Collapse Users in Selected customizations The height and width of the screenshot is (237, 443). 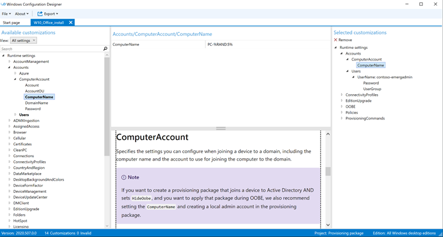(x=347, y=71)
